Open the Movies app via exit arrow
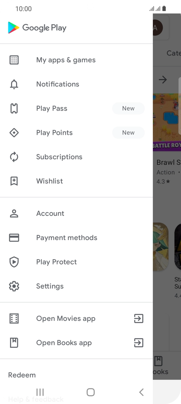 click(139, 318)
